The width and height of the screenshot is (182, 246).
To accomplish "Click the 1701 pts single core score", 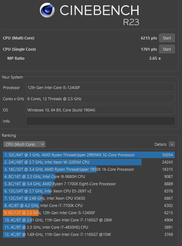I will (149, 49).
